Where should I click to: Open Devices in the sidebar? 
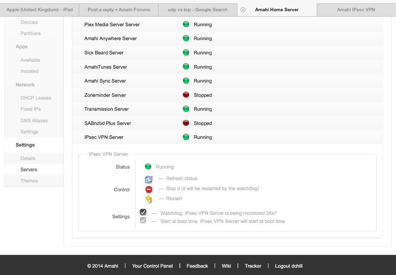[x=29, y=22]
